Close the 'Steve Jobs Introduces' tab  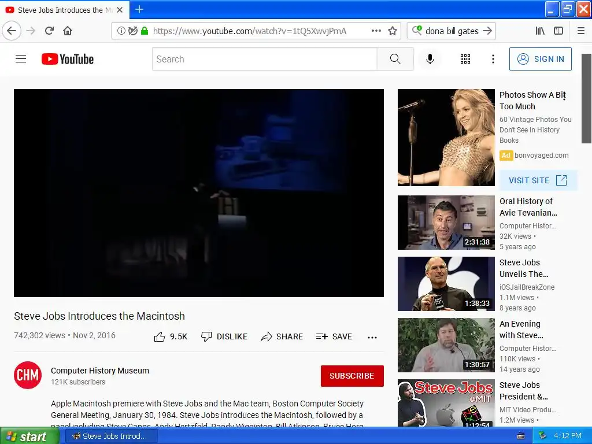click(120, 10)
